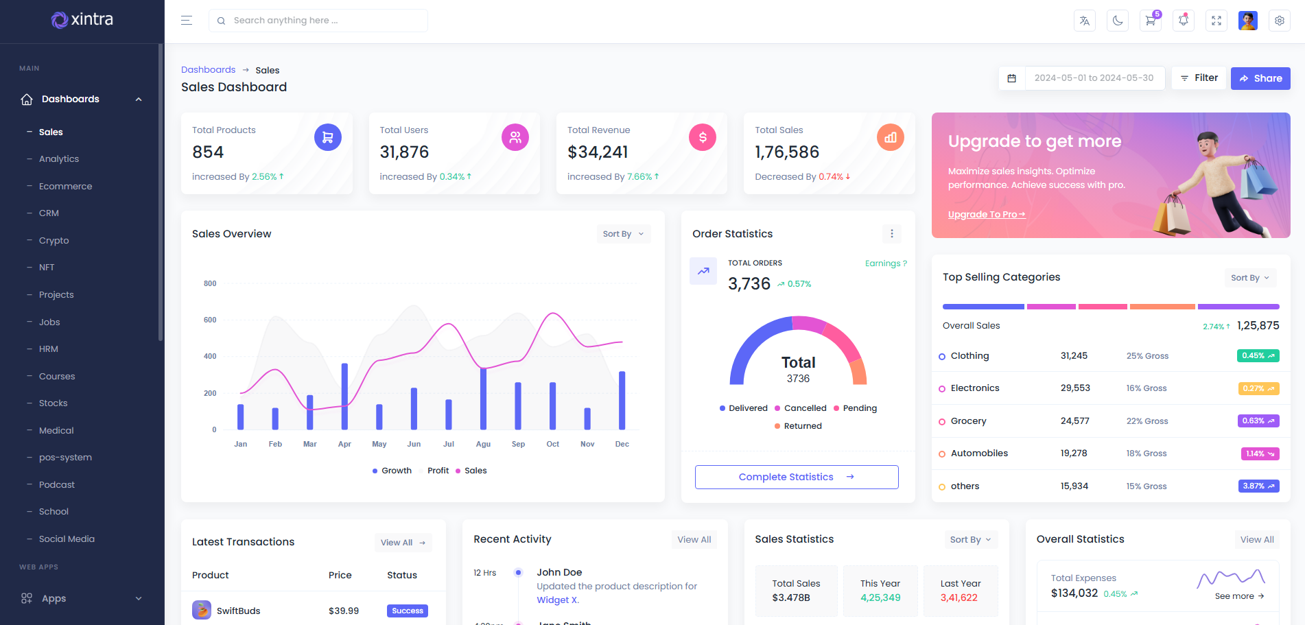This screenshot has height=625, width=1305.
Task: Open the date range picker field
Action: (1094, 78)
